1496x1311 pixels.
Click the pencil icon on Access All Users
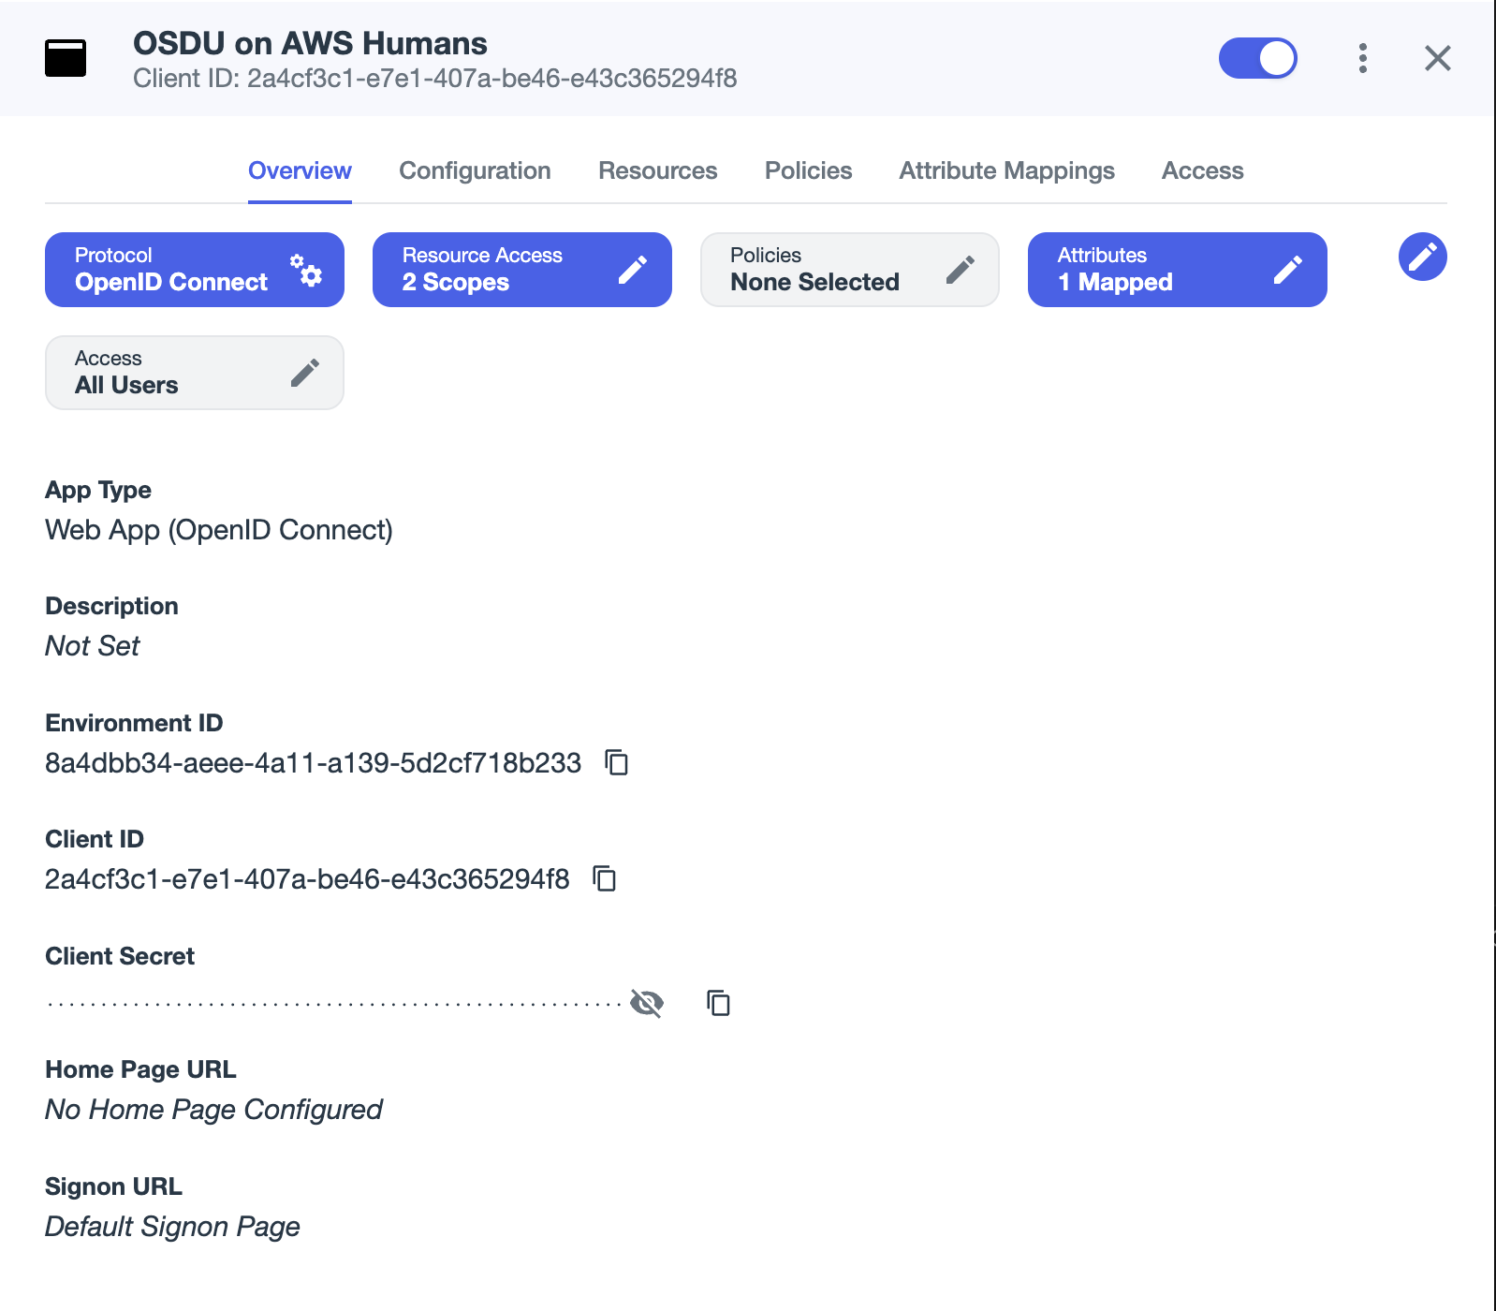(x=305, y=373)
